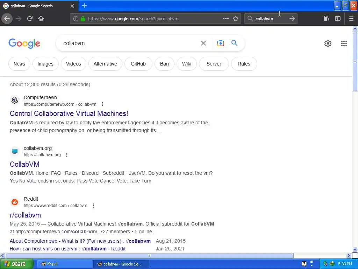This screenshot has width=358, height=269.
Task: Filter results by Videos
Action: (73, 64)
